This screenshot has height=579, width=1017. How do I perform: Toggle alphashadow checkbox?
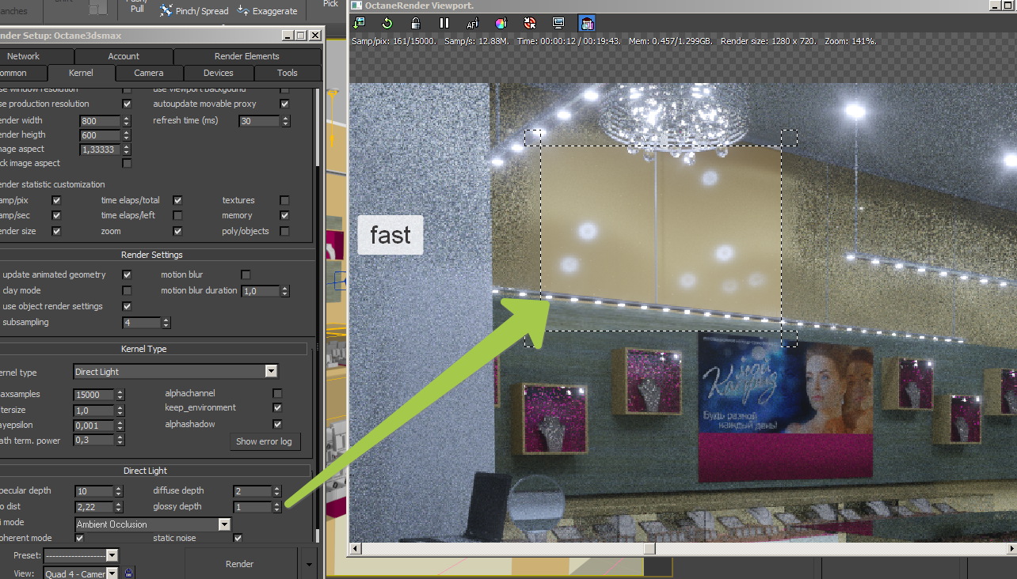coord(277,424)
